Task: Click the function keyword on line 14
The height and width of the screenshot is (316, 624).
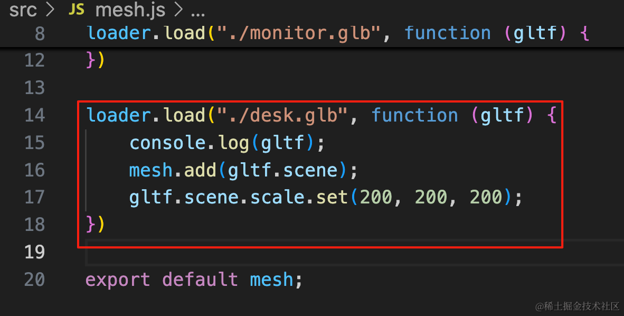Action: [414, 115]
